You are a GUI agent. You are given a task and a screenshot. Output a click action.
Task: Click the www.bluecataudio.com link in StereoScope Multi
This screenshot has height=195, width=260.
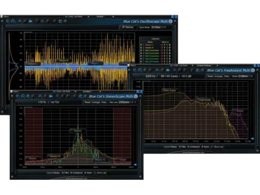point(76,179)
